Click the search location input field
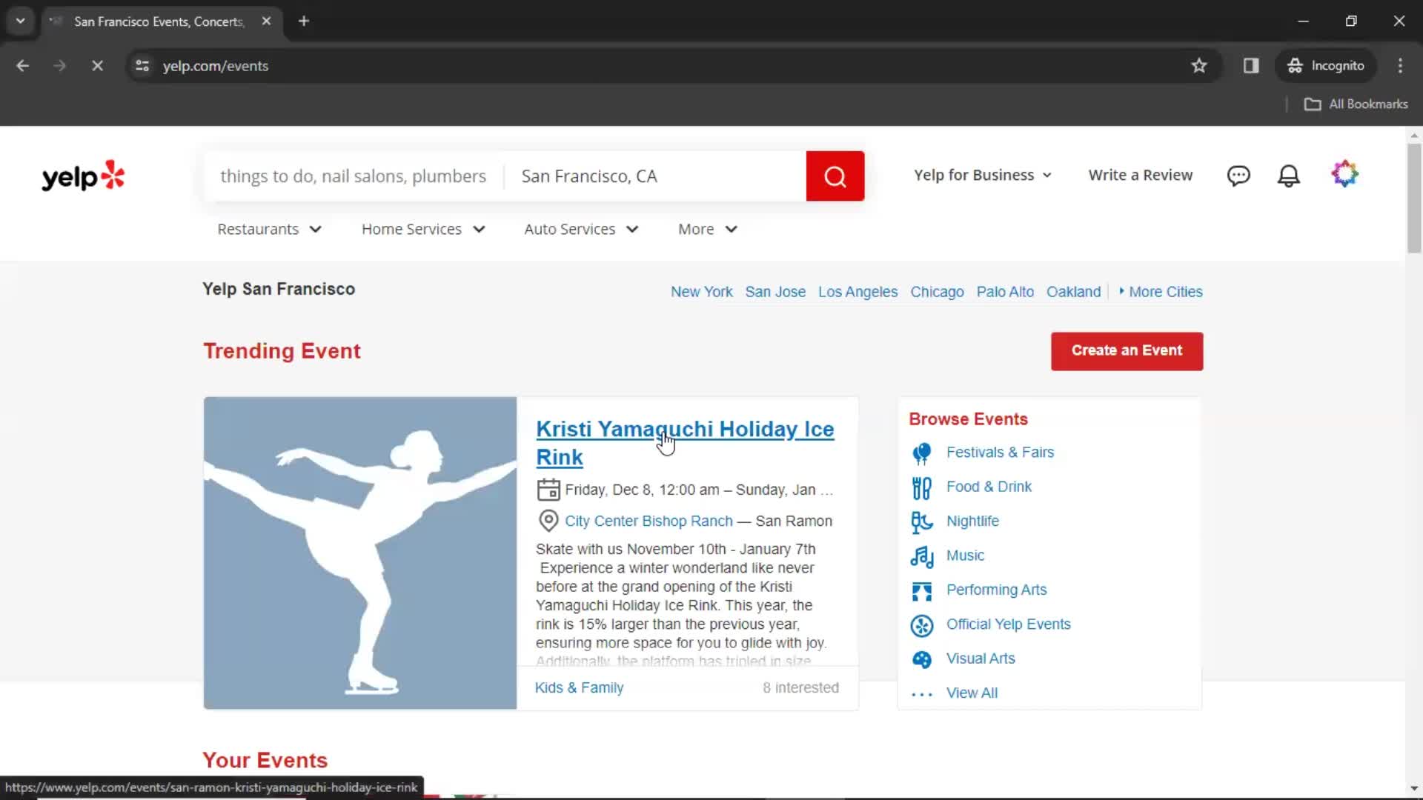1423x800 pixels. 655,175
